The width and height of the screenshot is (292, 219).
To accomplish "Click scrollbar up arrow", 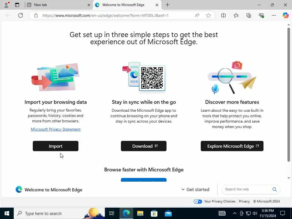I will tap(289, 25).
